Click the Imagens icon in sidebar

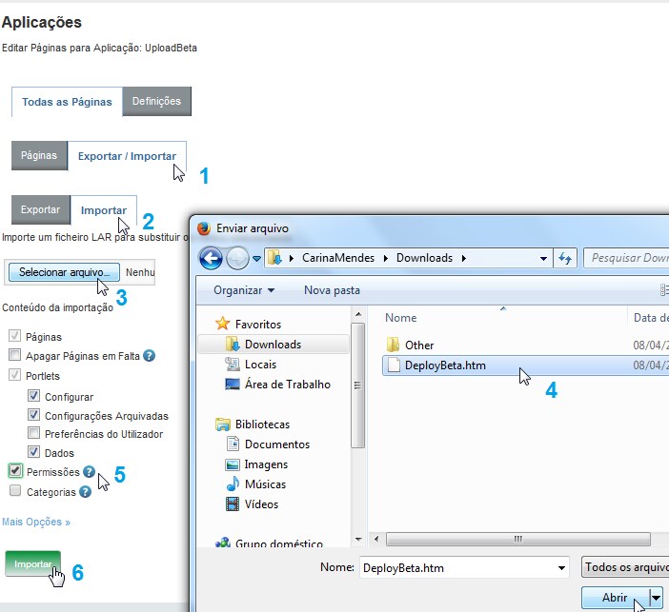[233, 464]
